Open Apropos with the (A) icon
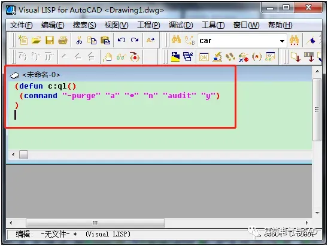Screen dimensions: 328x246 [257, 57]
